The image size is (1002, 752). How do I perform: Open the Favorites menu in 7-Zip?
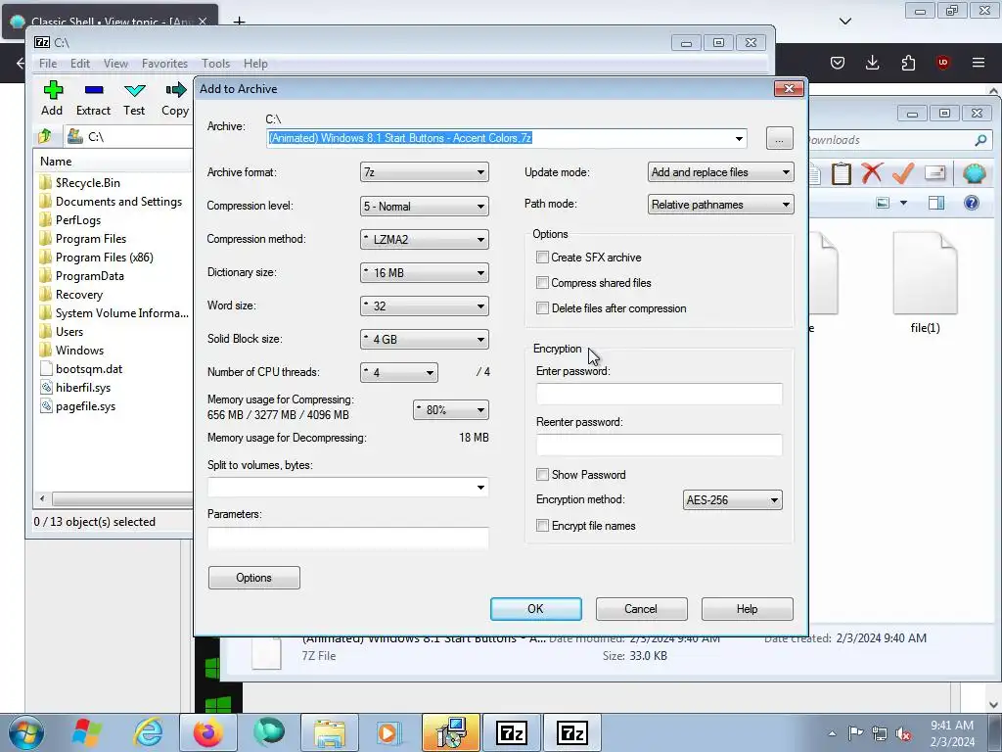pyautogui.click(x=164, y=64)
